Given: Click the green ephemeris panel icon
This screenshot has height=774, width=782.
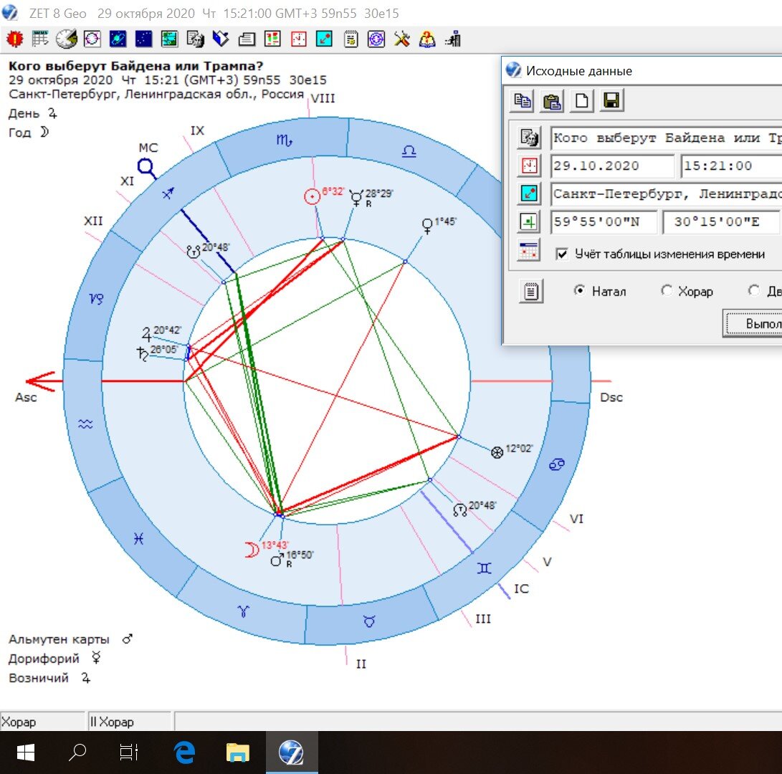Looking at the screenshot, I should point(170,39).
